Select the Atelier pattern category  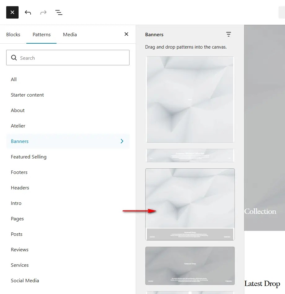point(68,126)
